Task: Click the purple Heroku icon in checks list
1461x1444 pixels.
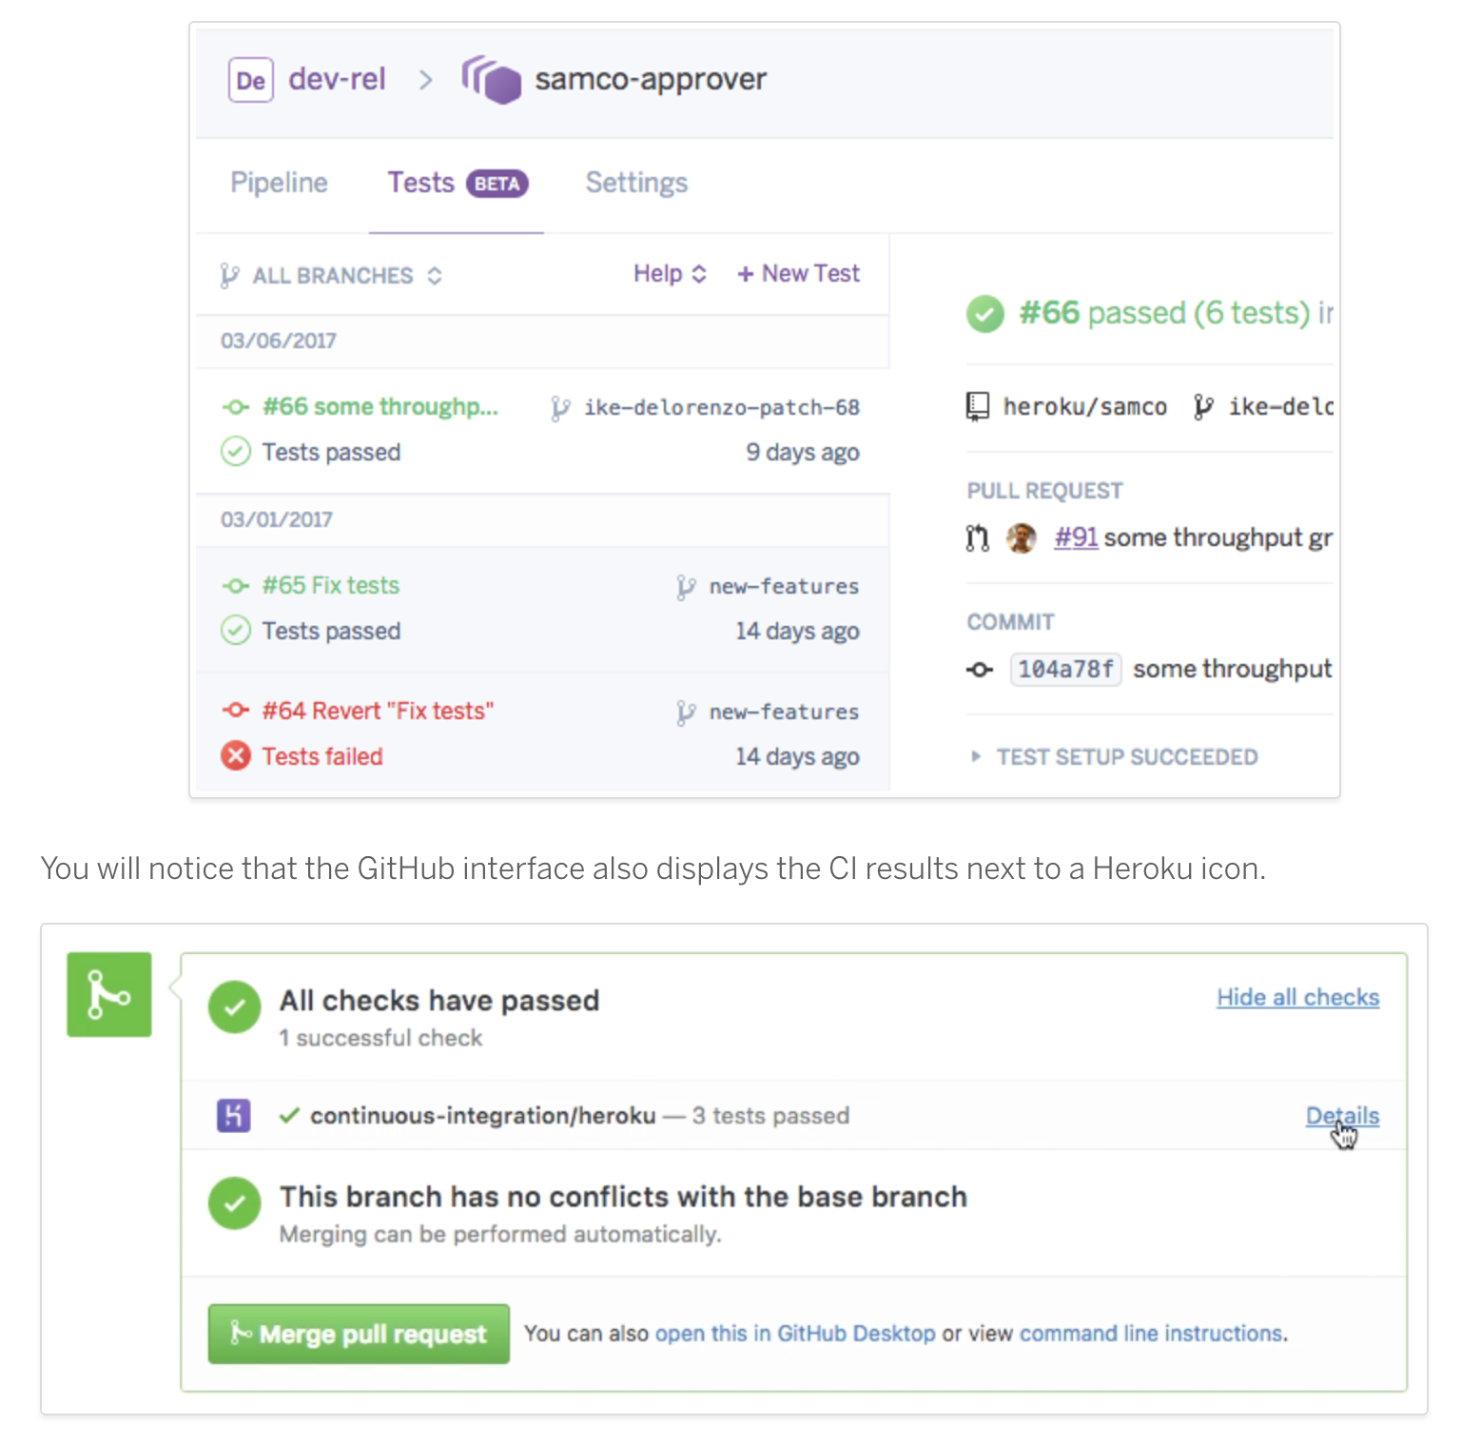Action: click(234, 1115)
